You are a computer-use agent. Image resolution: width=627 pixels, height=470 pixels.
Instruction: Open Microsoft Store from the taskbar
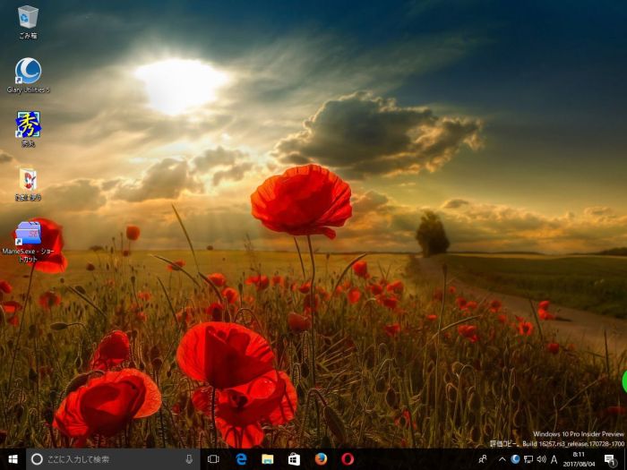pyautogui.click(x=294, y=458)
